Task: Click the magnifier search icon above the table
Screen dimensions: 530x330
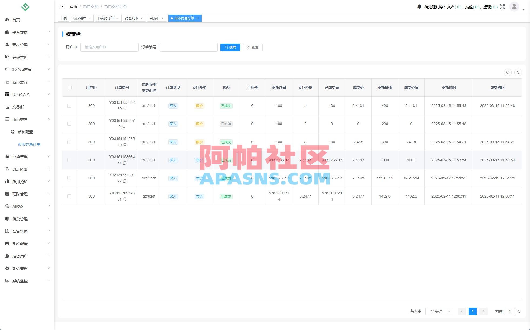Action: 508,72
